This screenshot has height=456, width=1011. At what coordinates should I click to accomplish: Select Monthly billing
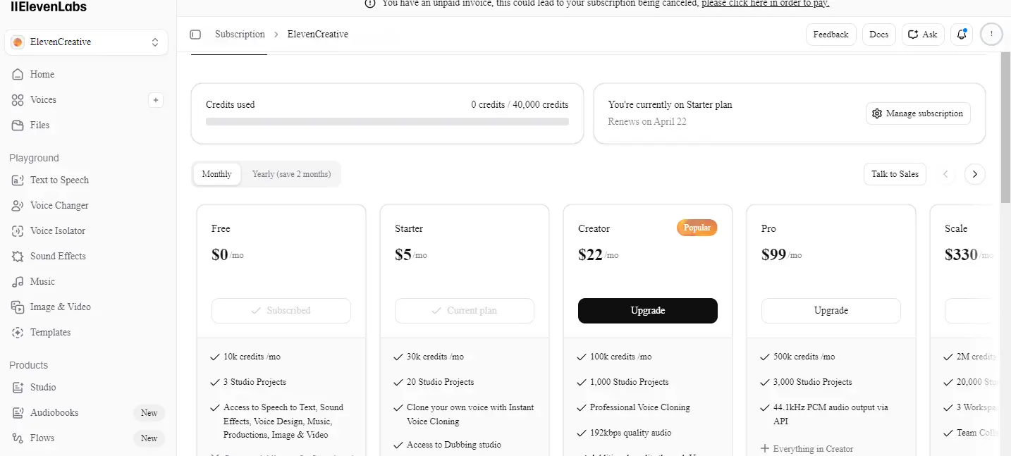(216, 174)
